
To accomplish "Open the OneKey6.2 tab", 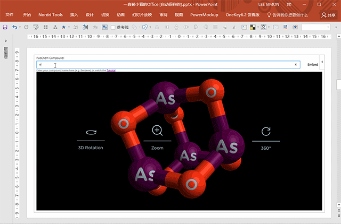I will point(242,15).
